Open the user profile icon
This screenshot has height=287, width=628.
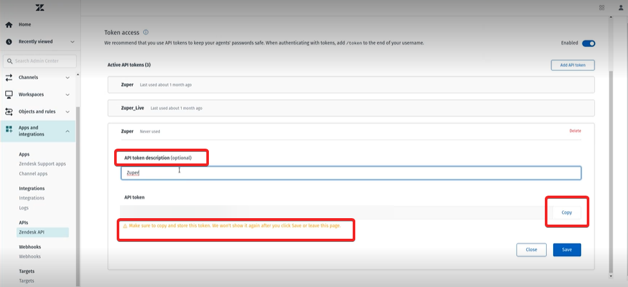click(x=621, y=8)
